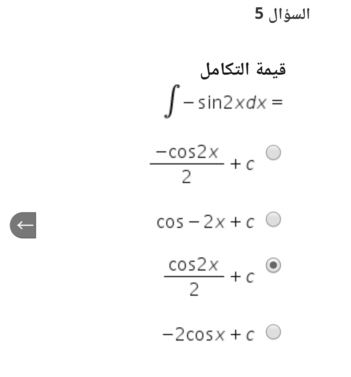Click the denominator 2 of the first answer

(x=187, y=177)
